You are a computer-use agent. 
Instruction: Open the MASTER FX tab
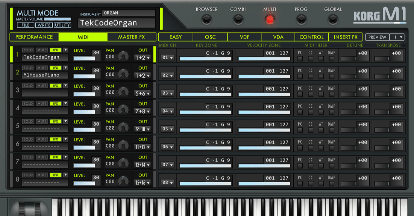point(132,37)
